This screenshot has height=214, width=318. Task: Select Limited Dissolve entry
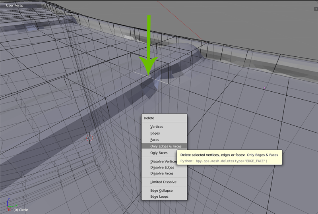(x=164, y=182)
